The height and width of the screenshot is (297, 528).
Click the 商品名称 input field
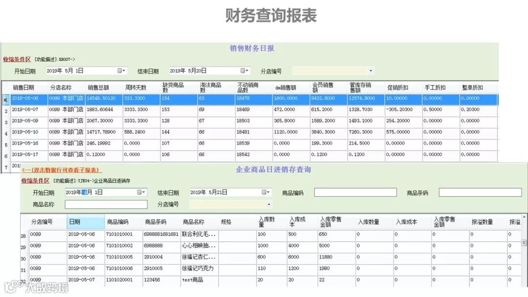pyautogui.click(x=106, y=204)
